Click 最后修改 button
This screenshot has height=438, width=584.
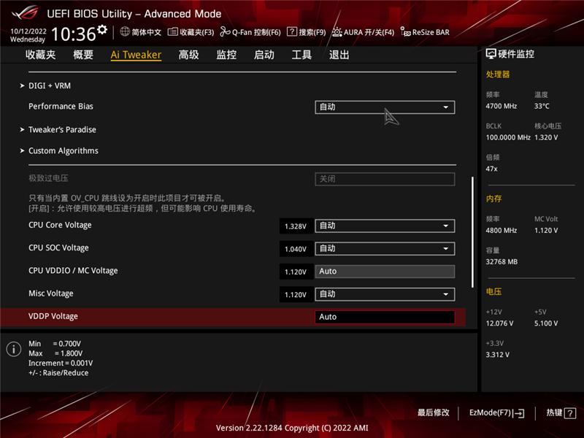(x=433, y=412)
